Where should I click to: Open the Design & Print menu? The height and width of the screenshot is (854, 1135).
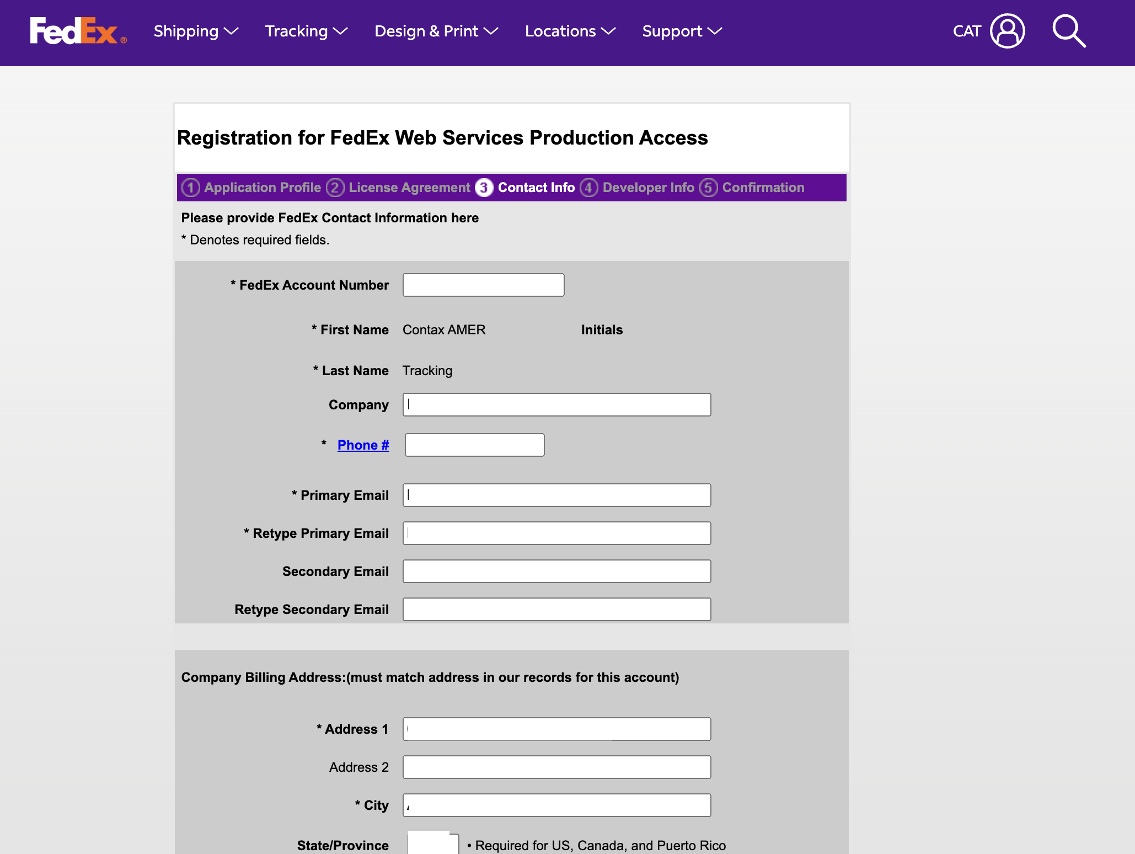click(436, 31)
